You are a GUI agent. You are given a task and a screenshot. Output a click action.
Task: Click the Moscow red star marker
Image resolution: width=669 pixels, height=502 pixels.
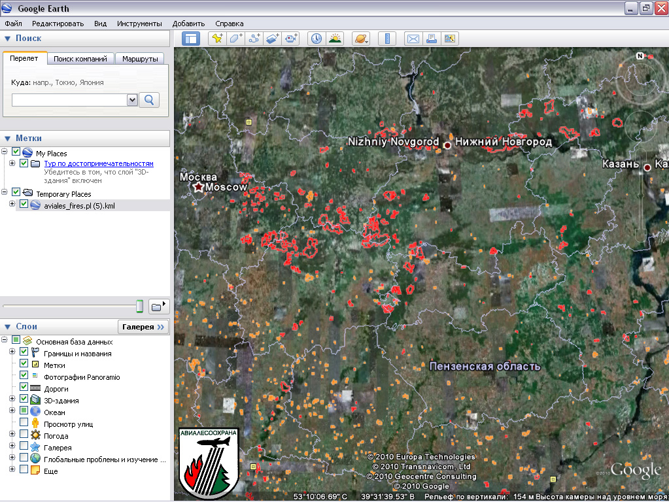198,187
